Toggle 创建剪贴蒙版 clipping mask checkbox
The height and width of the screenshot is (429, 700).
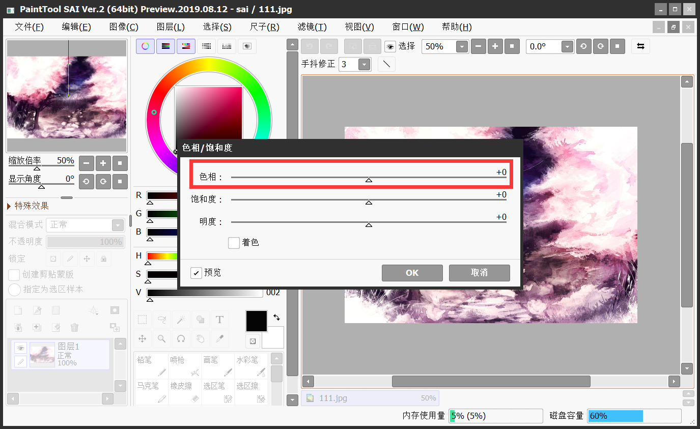(x=14, y=274)
